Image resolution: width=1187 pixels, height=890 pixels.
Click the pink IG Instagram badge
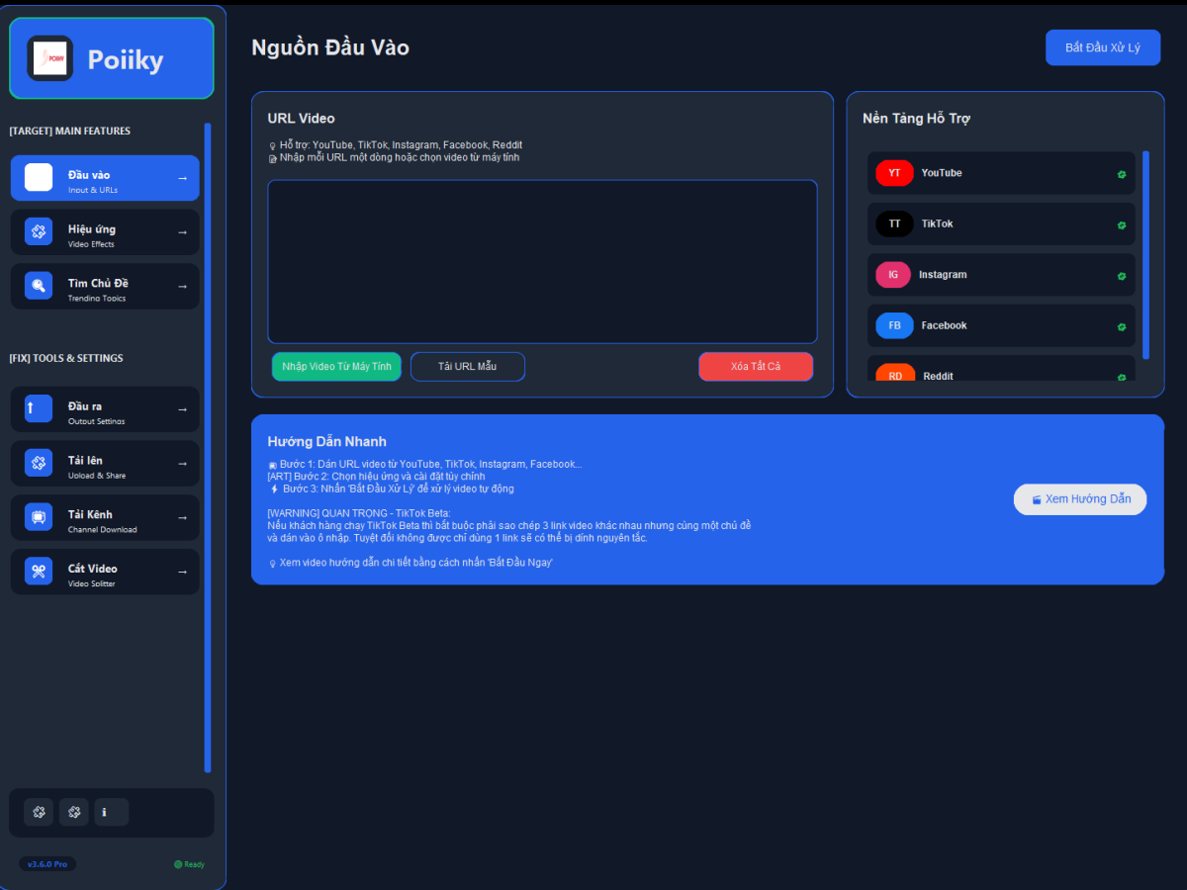point(893,275)
